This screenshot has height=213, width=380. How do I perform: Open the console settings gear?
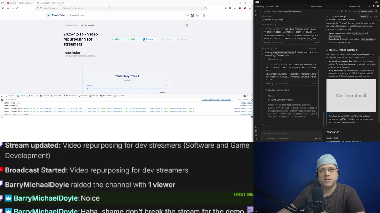click(x=251, y=99)
